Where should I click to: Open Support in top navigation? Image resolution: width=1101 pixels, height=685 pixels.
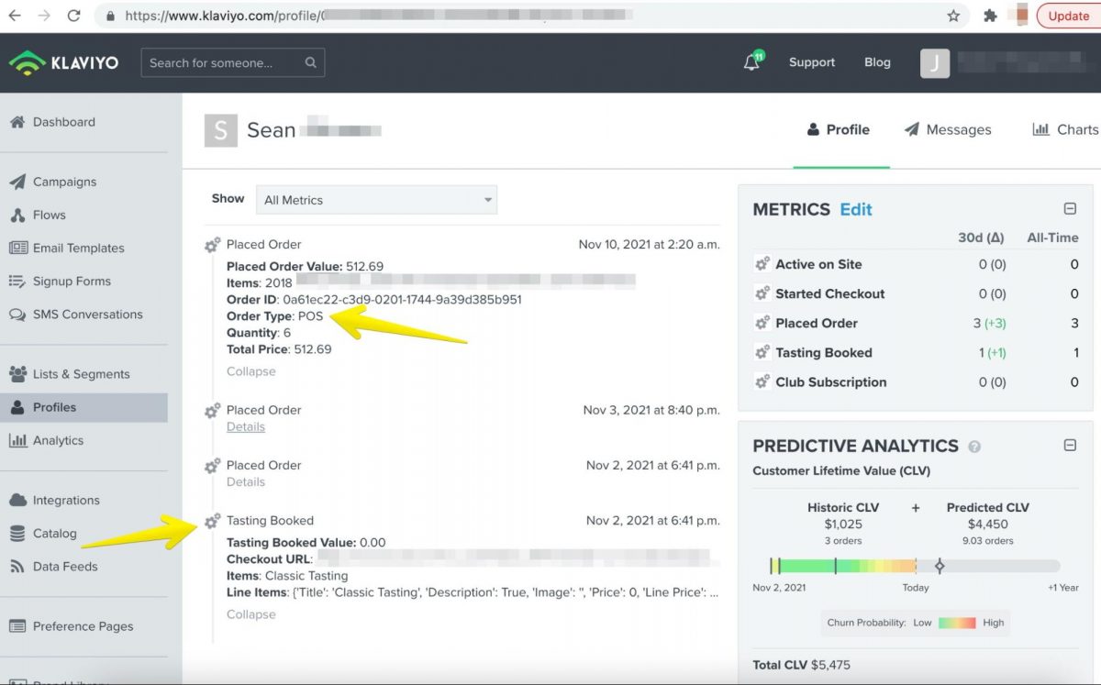pyautogui.click(x=812, y=62)
